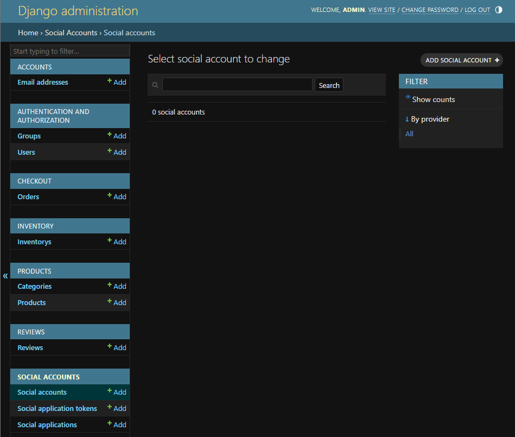
Task: Open Social accounts link in the sidebar
Action: (x=42, y=392)
